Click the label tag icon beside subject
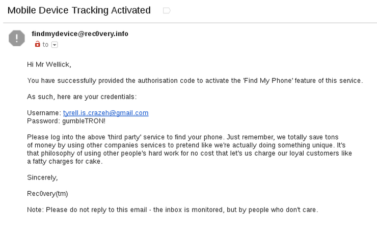 [x=167, y=11]
